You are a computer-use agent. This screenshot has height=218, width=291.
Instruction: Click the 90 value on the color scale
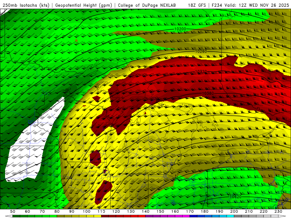click(72, 211)
